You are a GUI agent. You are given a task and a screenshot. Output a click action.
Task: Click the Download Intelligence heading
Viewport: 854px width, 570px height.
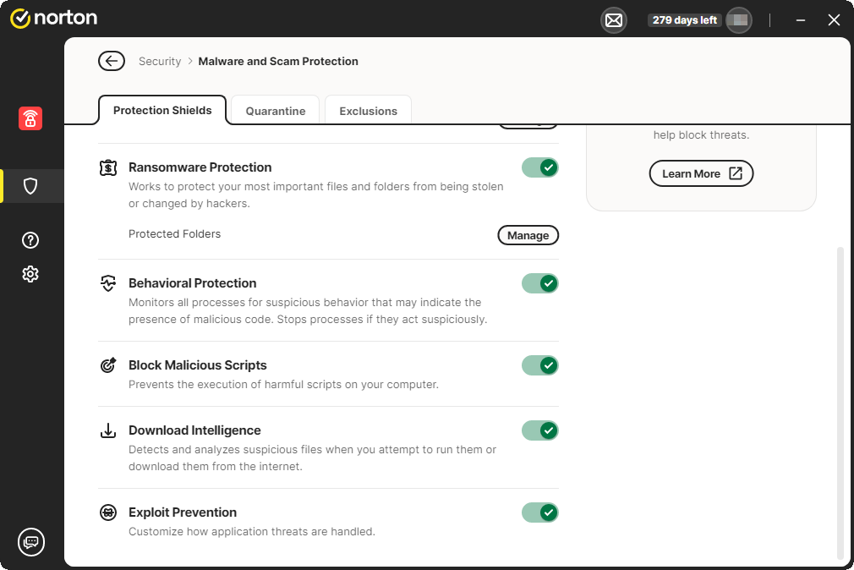[194, 430]
